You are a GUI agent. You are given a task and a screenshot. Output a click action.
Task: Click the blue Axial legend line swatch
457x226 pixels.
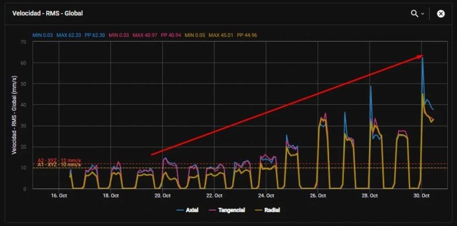point(180,210)
